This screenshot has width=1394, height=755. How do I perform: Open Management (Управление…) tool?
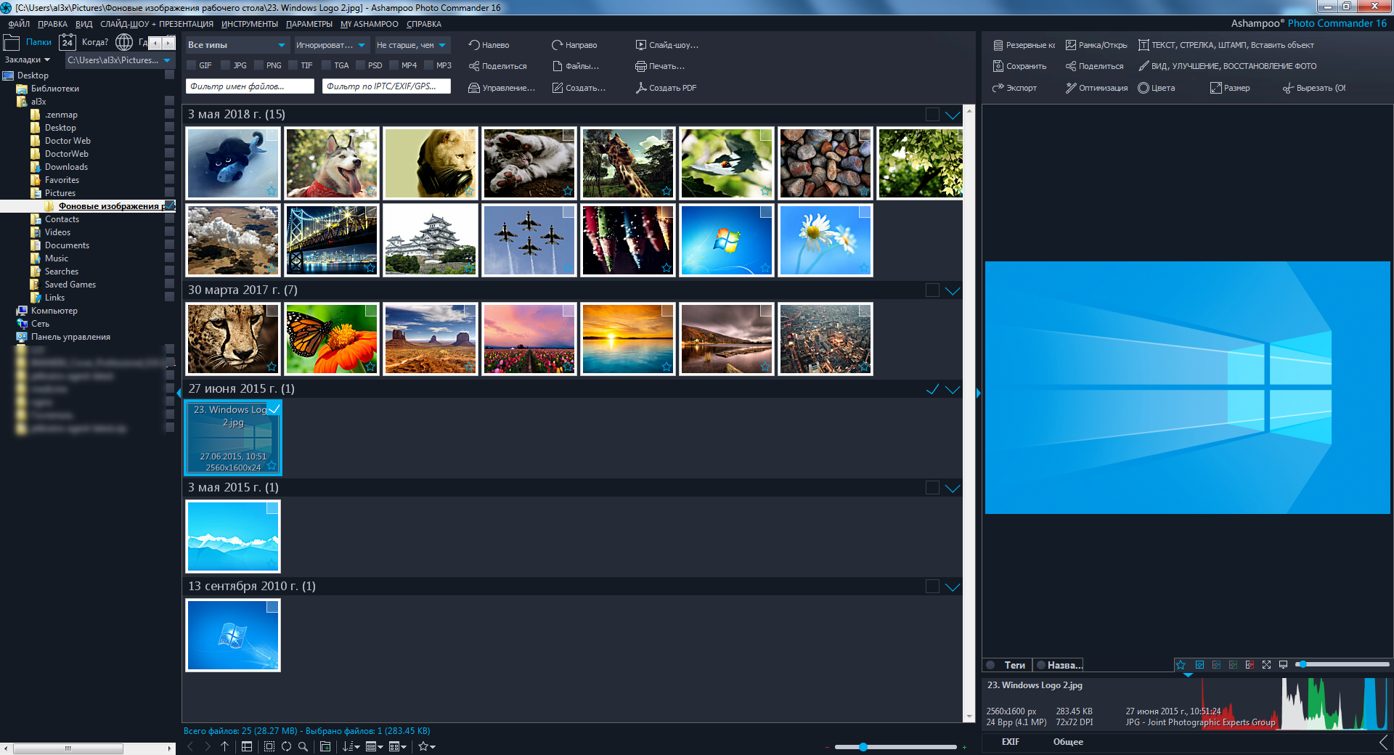point(502,88)
